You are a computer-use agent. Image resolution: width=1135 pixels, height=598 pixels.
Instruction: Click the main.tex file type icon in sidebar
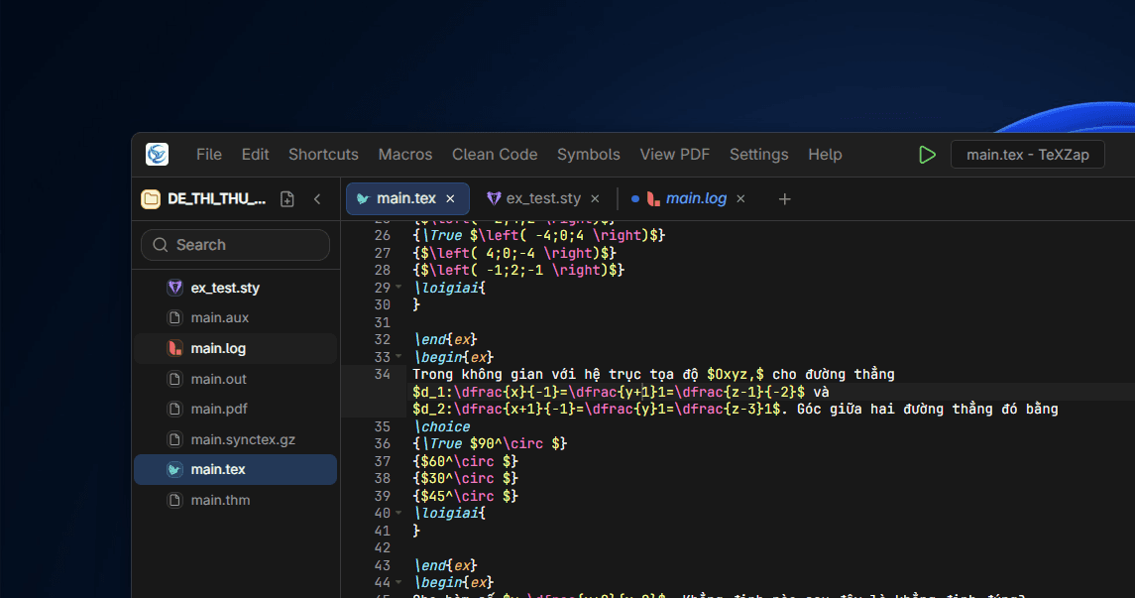point(174,470)
